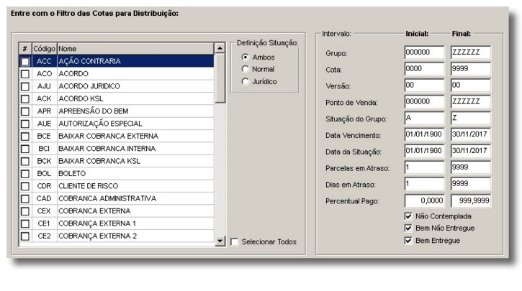Click Situação do Grupo final field
Screen dimensions: 522x291
(471, 119)
